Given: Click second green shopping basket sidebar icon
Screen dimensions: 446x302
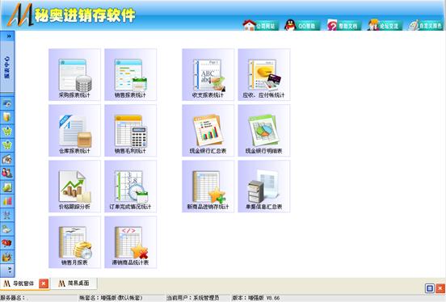Looking at the screenshot, I should 7,145.
